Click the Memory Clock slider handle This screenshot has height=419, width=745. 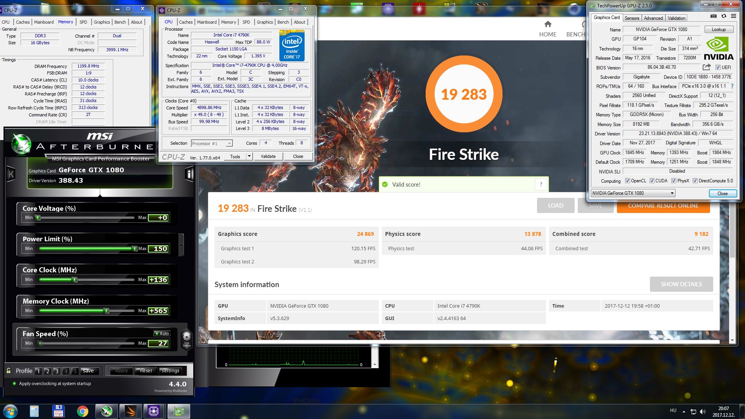106,311
